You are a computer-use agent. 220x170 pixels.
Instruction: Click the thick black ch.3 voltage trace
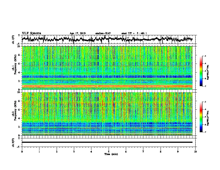pos(107,142)
